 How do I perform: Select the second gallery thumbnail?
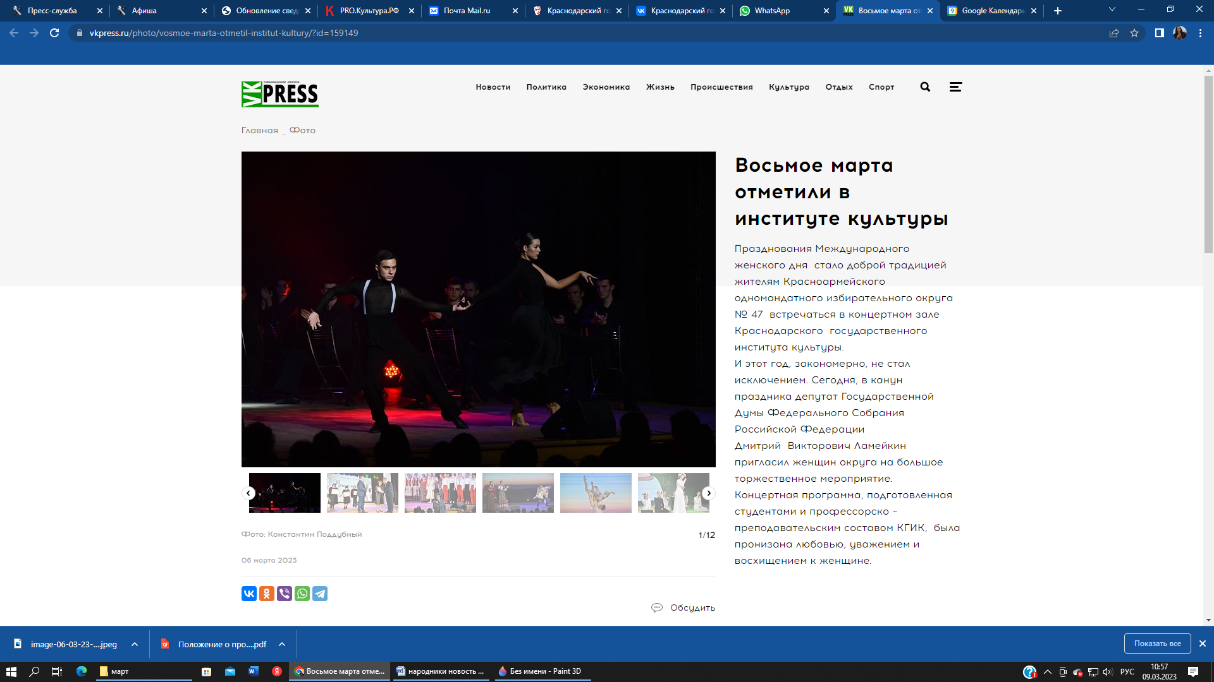coord(362,493)
